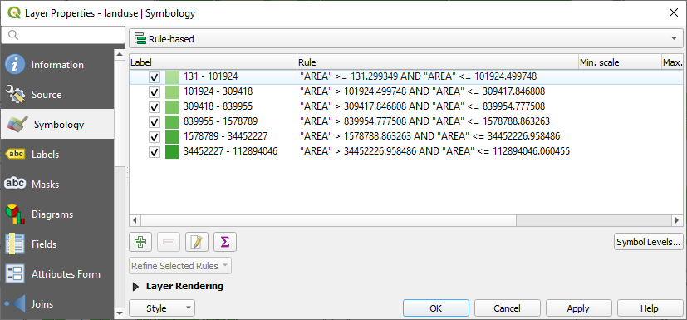Click the 839955 - 1578789 green swatch

point(172,122)
